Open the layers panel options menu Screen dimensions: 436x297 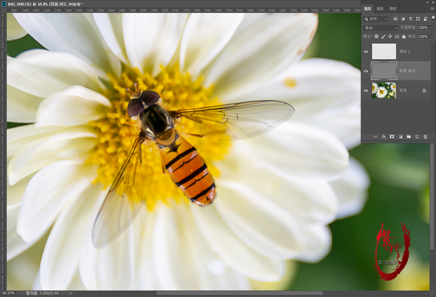[432, 9]
